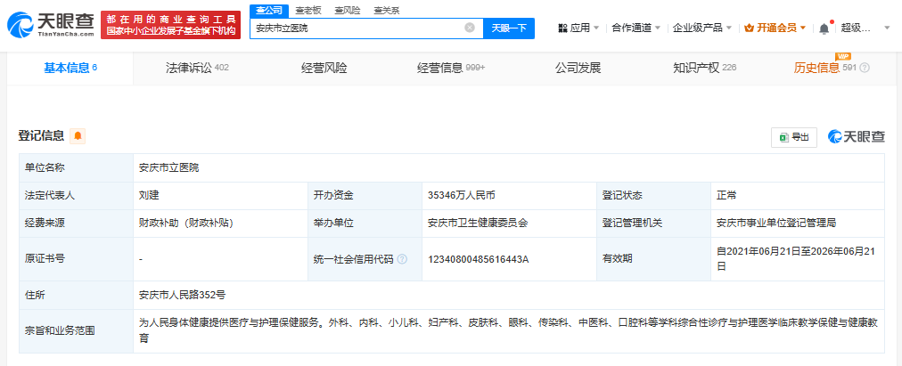
Task: Expand the 应用 dropdown arrow
Action: click(596, 28)
